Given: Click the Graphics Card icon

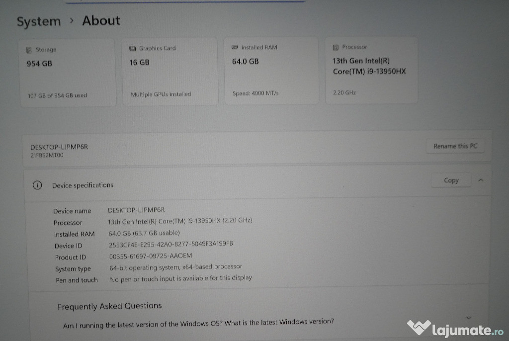Looking at the screenshot, I should pos(132,49).
